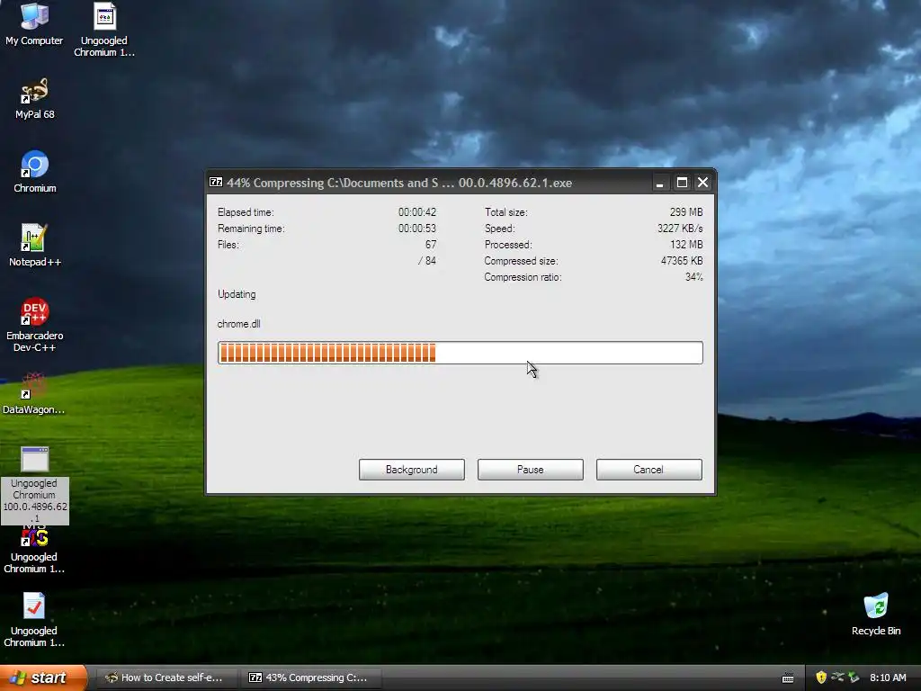
Task: Cancel the compression operation
Action: (649, 470)
